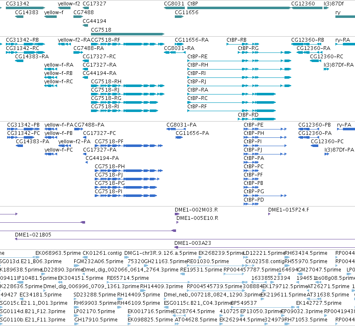Select the CG12360-RC transcript
This screenshot has width=355, height=326.
tap(316, 61)
